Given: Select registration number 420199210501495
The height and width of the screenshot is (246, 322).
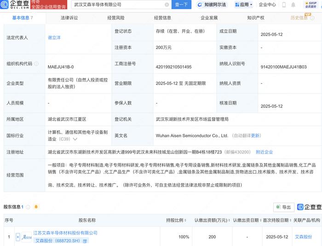Looking at the screenshot, I should tap(173, 67).
